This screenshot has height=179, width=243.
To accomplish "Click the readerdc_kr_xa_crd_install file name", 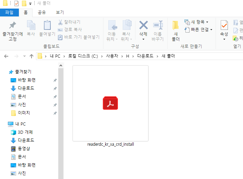I will tap(110, 144).
